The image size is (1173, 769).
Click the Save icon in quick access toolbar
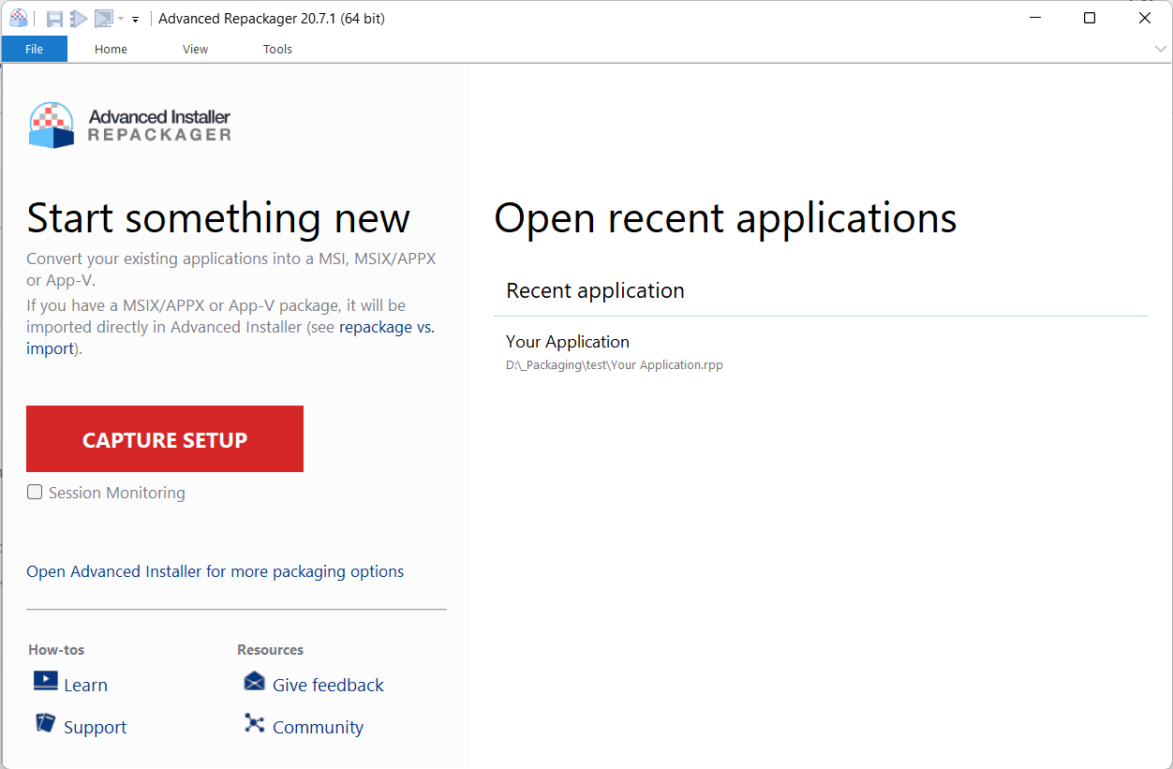(55, 19)
